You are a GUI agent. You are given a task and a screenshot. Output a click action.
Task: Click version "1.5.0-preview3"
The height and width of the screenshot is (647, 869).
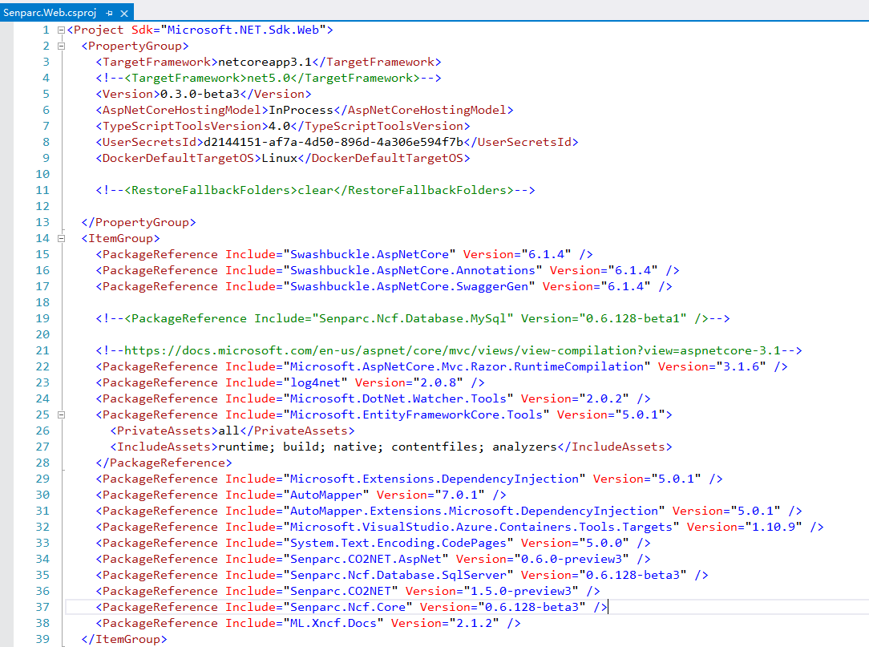[x=521, y=592]
